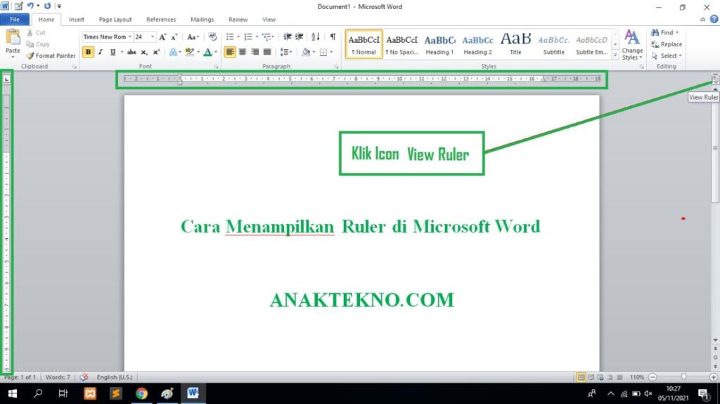Apply yellow Text Highlight Color
The height and width of the screenshot is (404, 720).
click(189, 52)
